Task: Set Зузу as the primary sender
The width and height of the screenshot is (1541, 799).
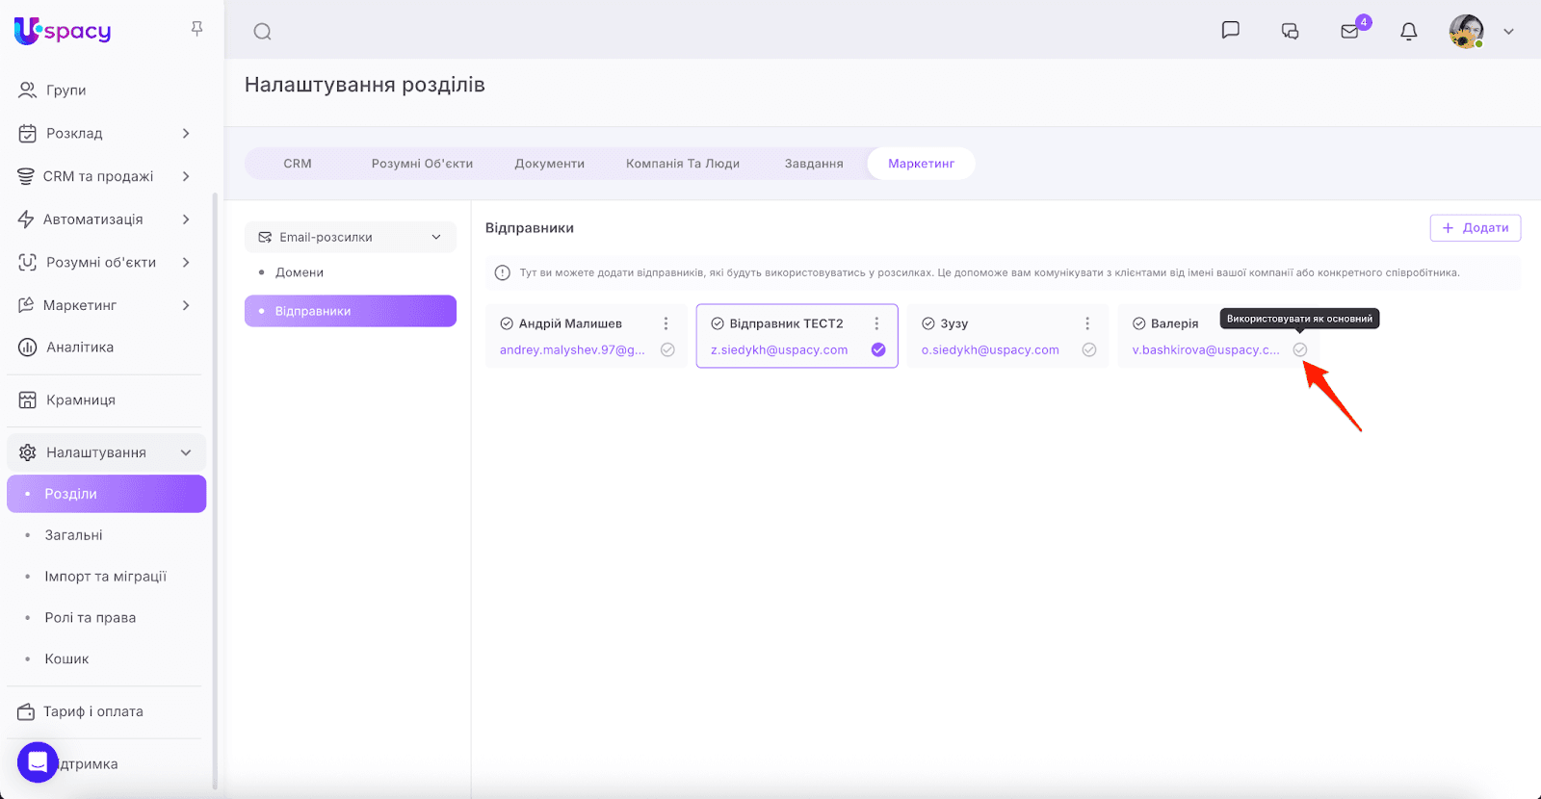Action: [1088, 349]
